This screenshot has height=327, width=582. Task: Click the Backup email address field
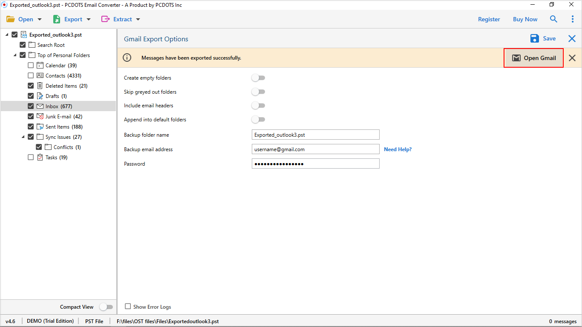[x=316, y=149]
